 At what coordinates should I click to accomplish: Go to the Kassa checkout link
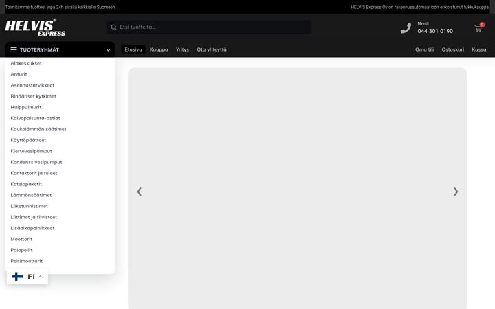tap(479, 49)
